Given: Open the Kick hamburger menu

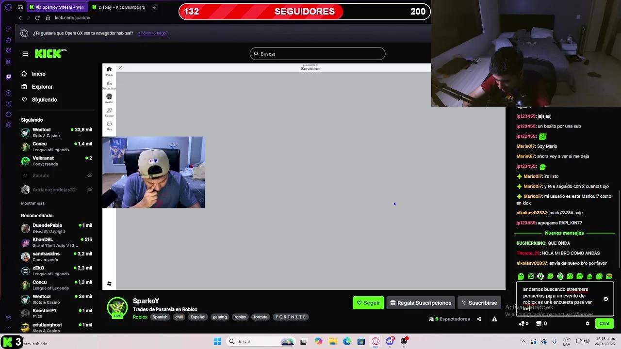Looking at the screenshot, I should coord(25,54).
